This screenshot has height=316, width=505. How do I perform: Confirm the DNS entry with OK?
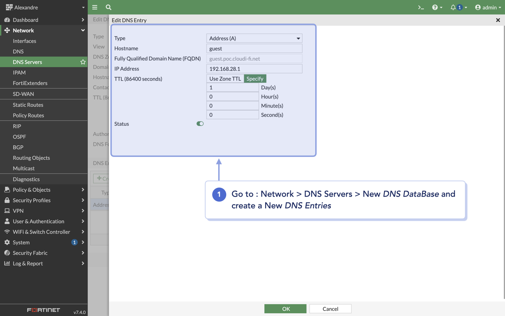(285, 309)
